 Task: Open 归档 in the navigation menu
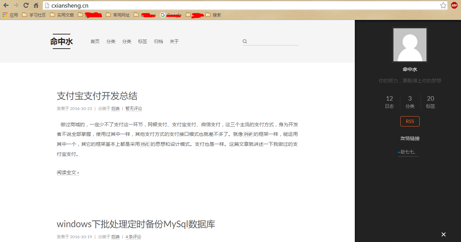point(158,41)
